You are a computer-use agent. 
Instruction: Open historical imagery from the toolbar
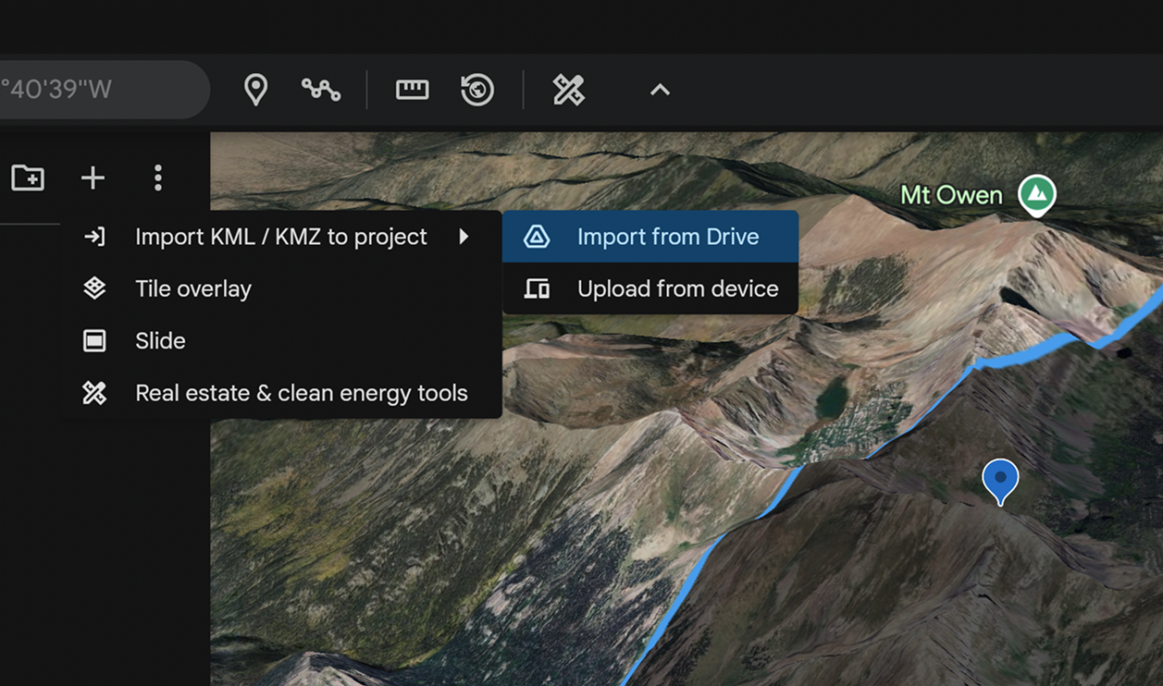click(x=477, y=90)
